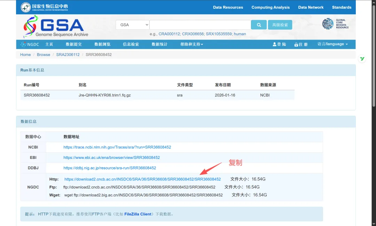The image size is (376, 226).
Task: Go to the 数据统计 menu item
Action: click(x=159, y=44)
